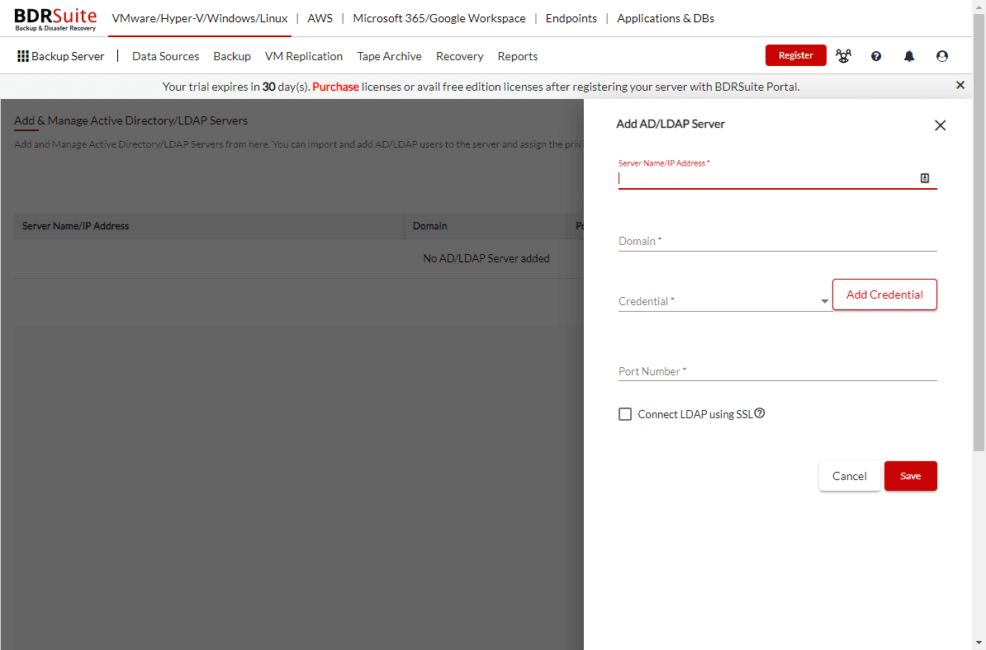
Task: Select the VMware/Hyper-V/Windows/Linux tab
Action: (199, 18)
